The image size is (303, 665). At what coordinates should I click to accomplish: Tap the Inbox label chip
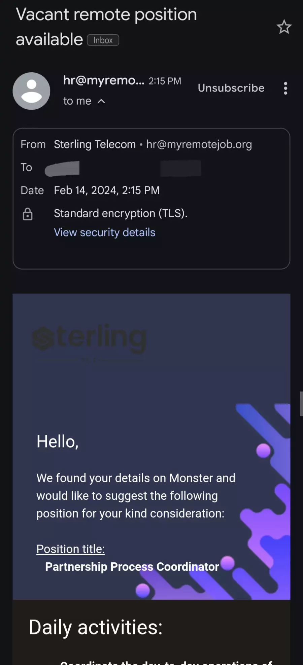tap(103, 40)
